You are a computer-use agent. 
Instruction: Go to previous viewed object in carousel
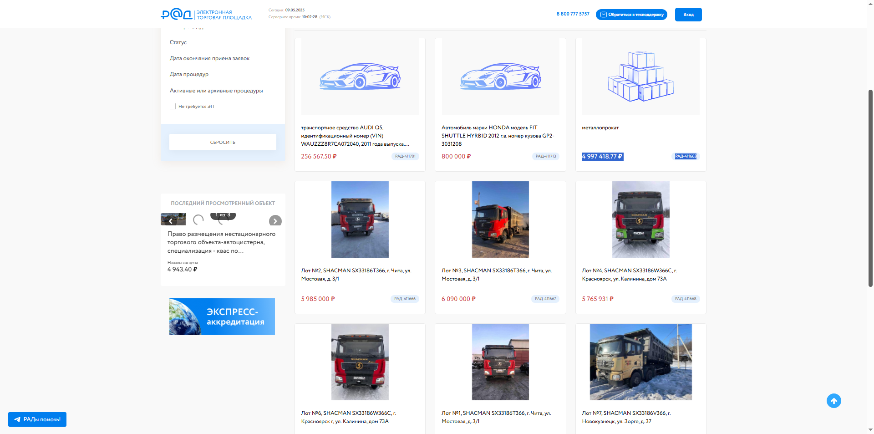click(x=171, y=221)
